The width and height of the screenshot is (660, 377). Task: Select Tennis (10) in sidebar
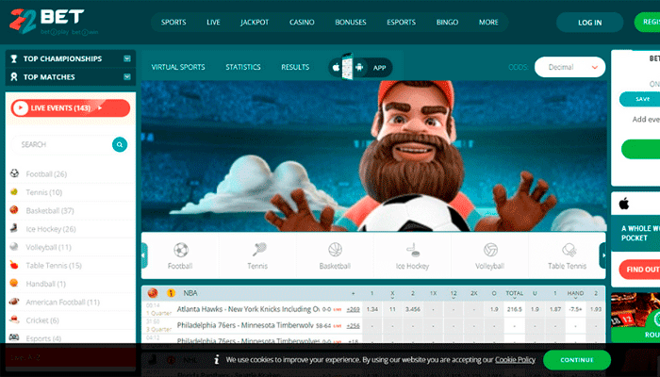click(43, 192)
